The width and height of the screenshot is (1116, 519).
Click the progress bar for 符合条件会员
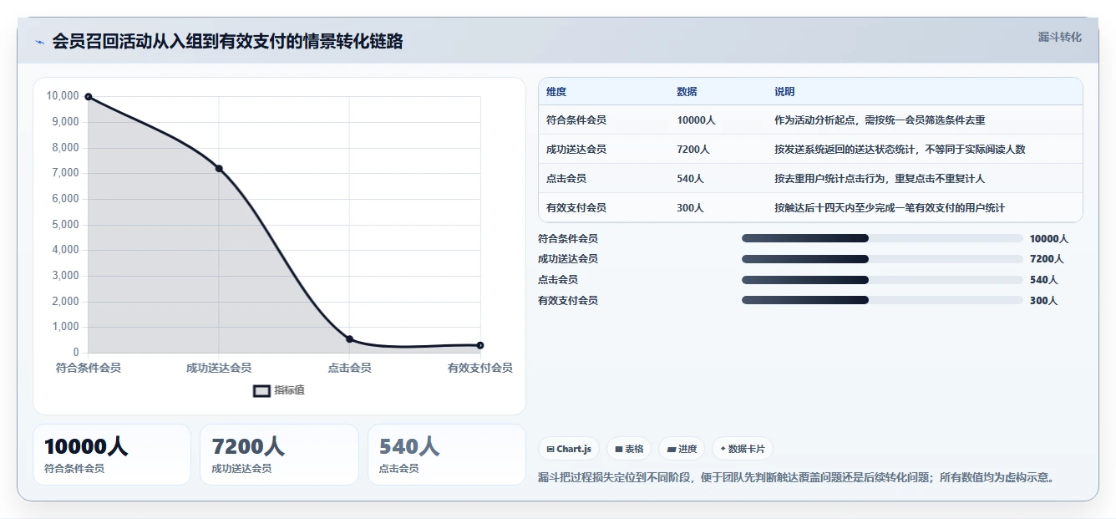pos(882,238)
